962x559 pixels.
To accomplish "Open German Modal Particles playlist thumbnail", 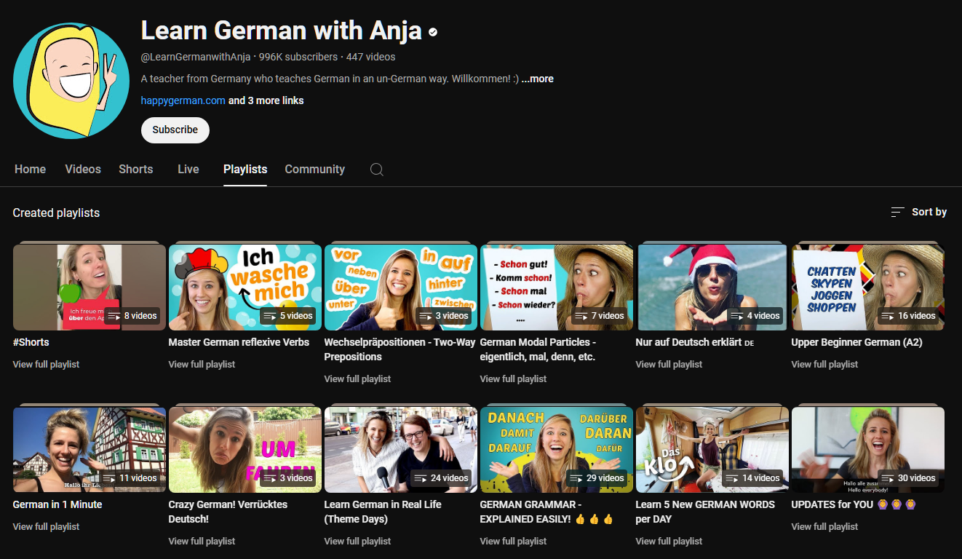I will [x=557, y=287].
